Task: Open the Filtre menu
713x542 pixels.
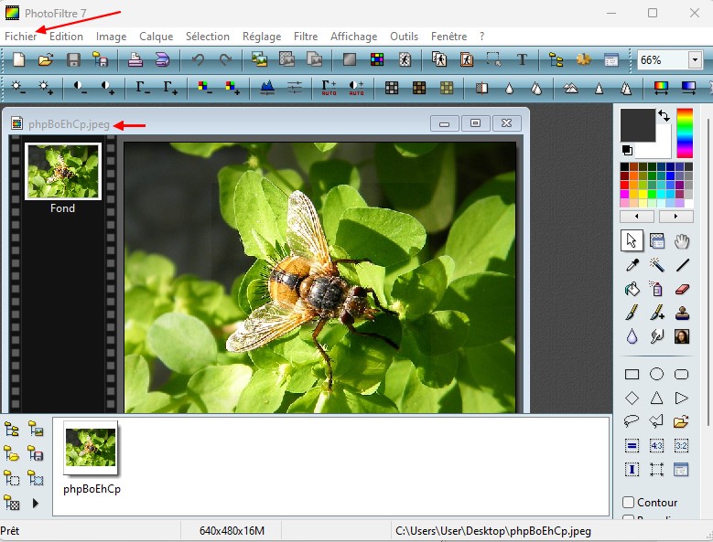Action: point(306,37)
